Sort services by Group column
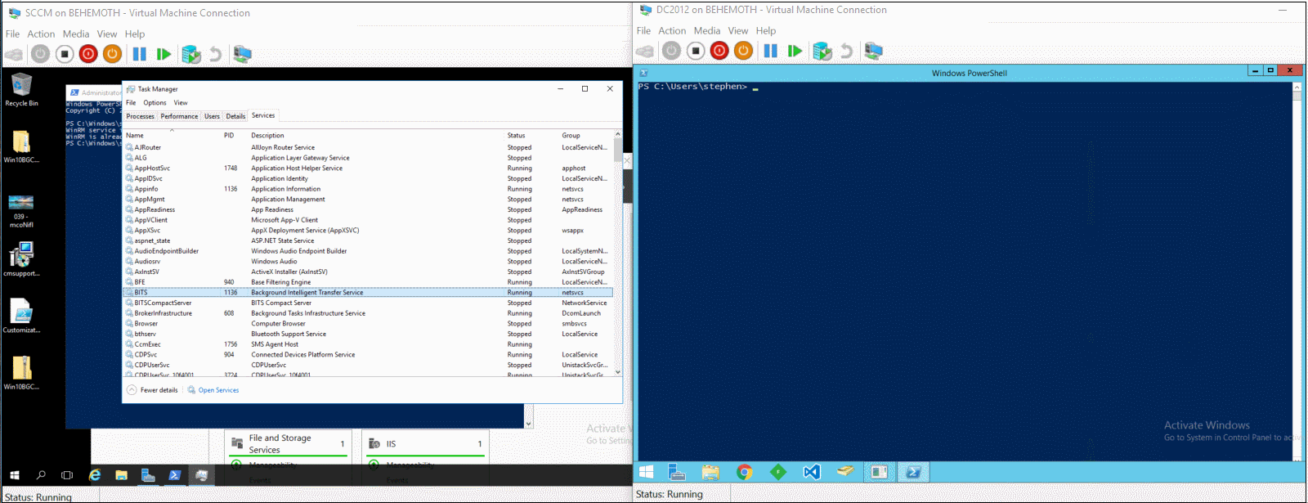 [x=571, y=136]
